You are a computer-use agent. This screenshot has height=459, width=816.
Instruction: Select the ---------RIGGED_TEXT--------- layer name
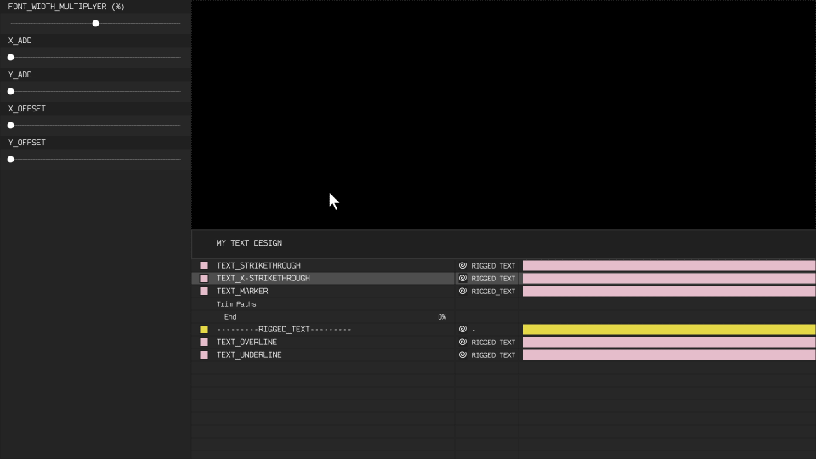pyautogui.click(x=284, y=330)
